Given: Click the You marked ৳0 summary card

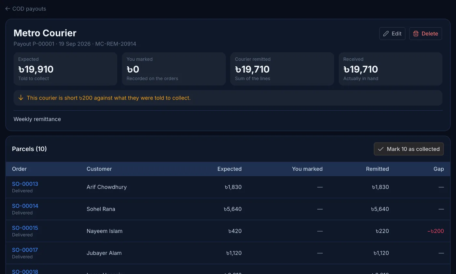Looking at the screenshot, I should [174, 69].
